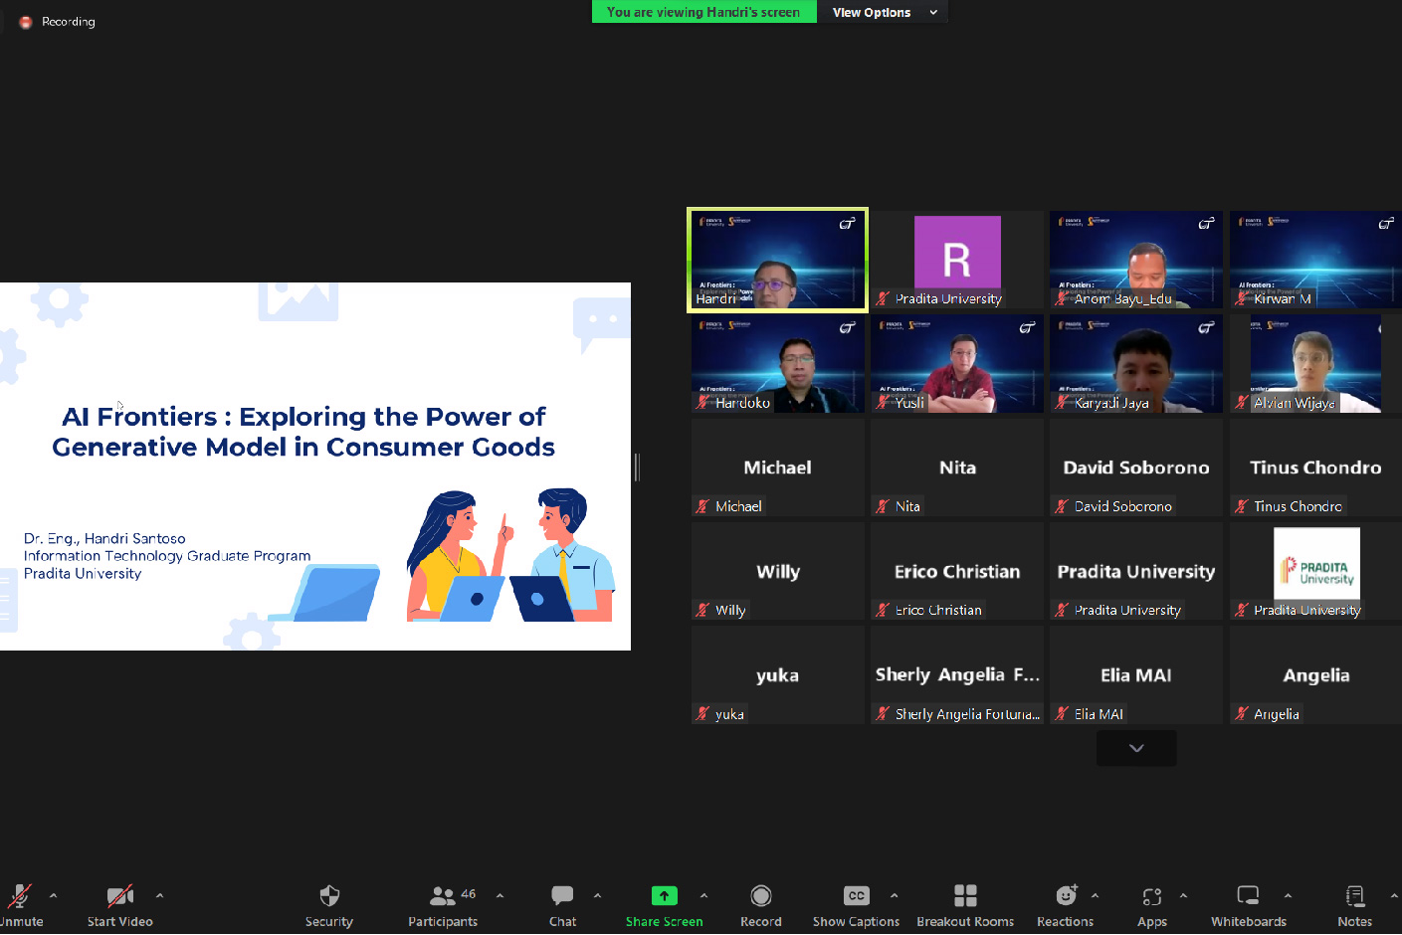Viewport: 1402px width, 935px height.
Task: Open the Reactions menu
Action: click(1065, 896)
